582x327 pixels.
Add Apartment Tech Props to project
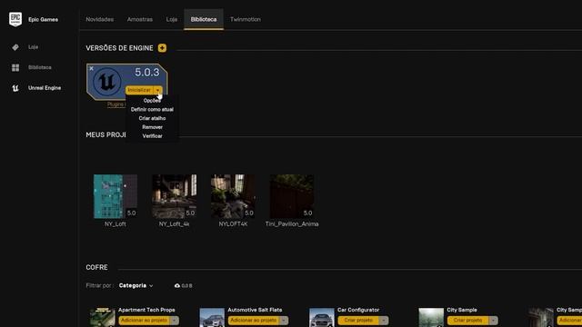click(145, 321)
